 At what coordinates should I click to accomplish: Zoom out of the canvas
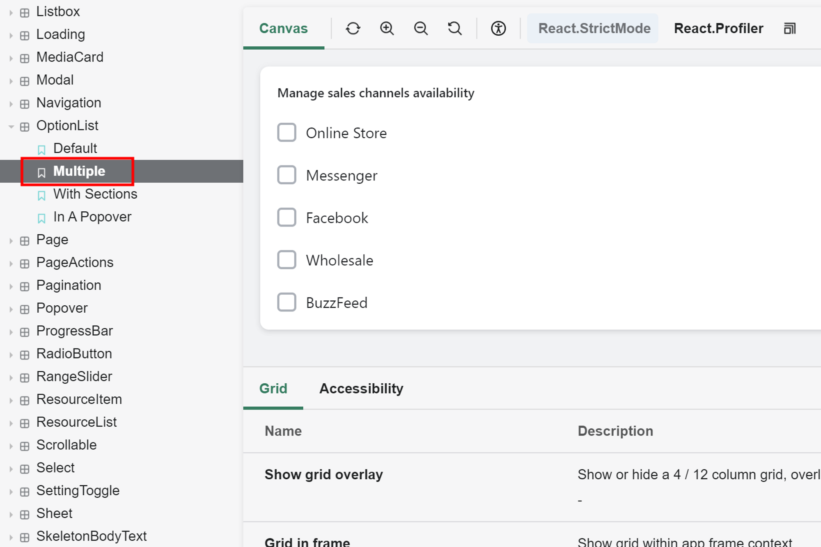coord(421,28)
